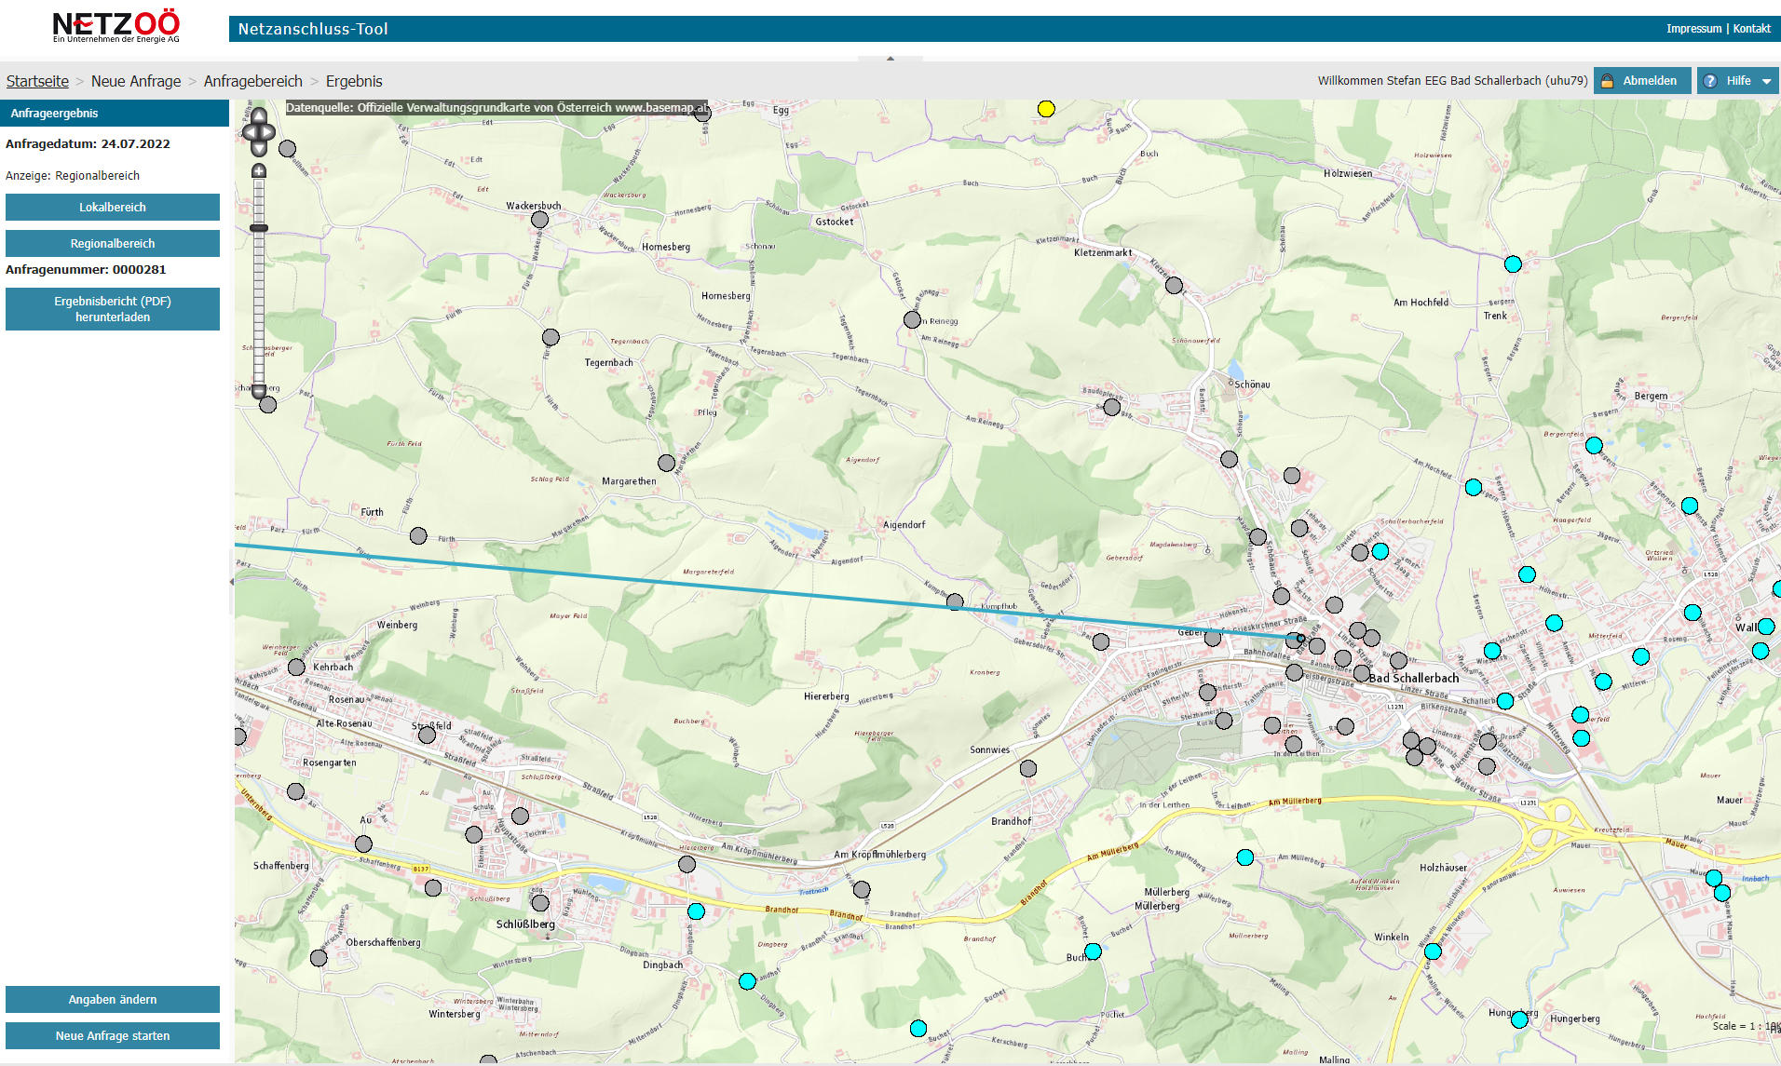This screenshot has height=1066, width=1781.
Task: Zoom in using the plus button
Action: 259,171
